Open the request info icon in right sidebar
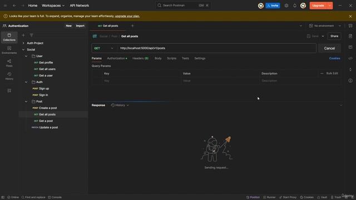Image resolution: width=356 pixels, height=200 pixels. click(x=350, y=81)
